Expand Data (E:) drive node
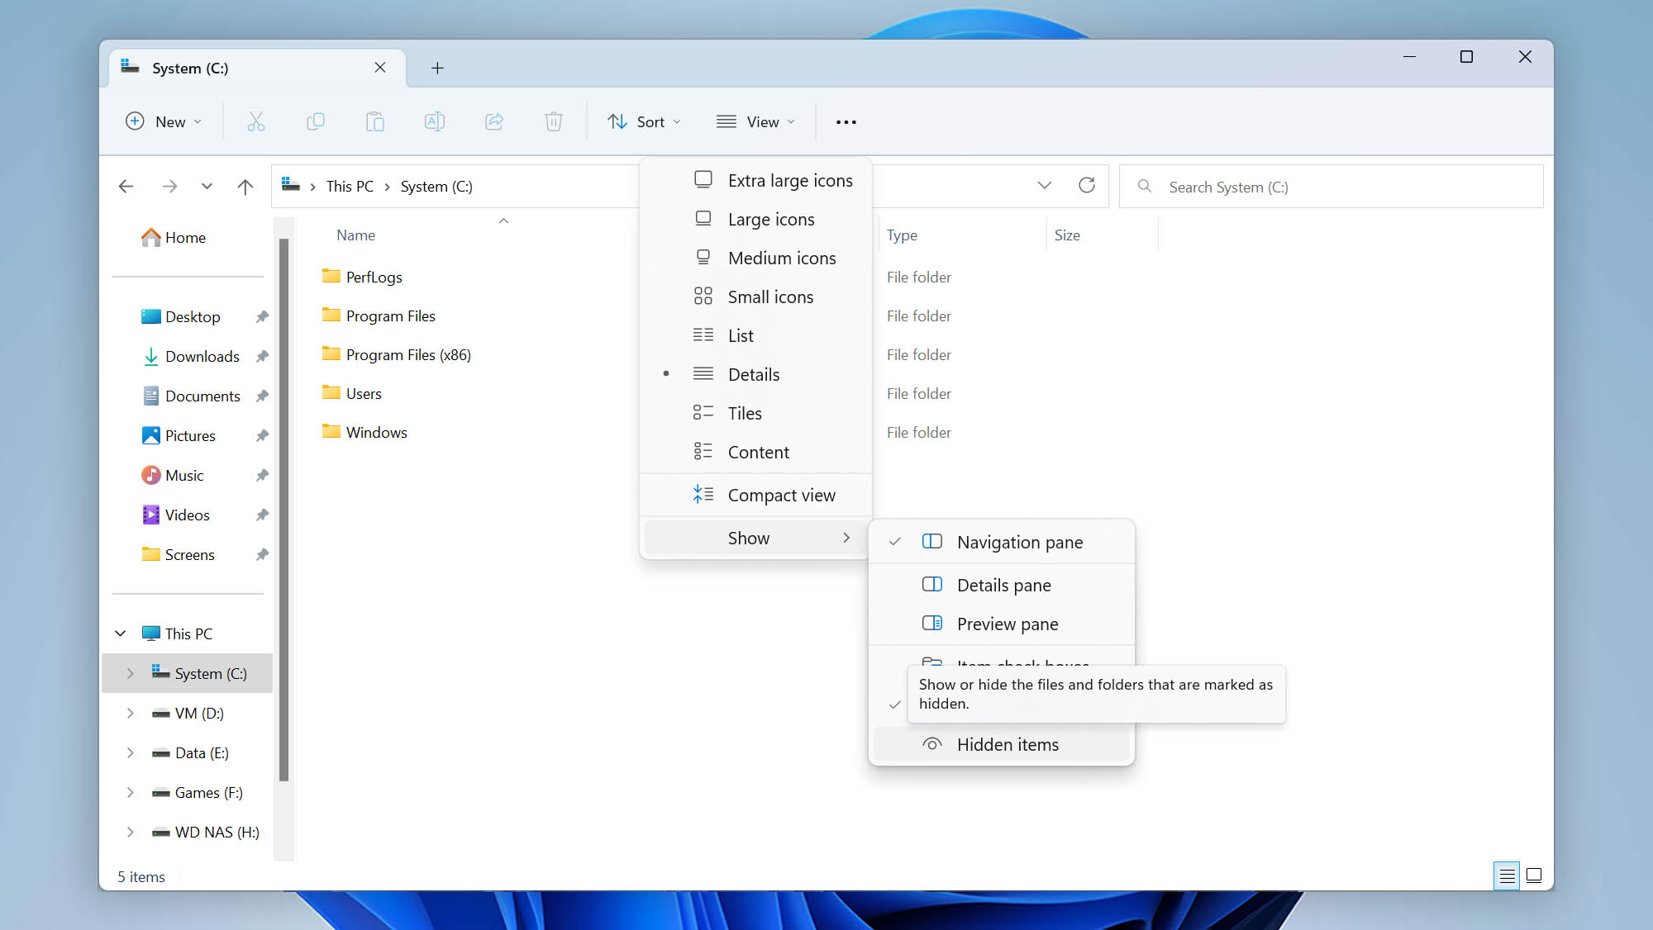The height and width of the screenshot is (930, 1653). click(130, 753)
